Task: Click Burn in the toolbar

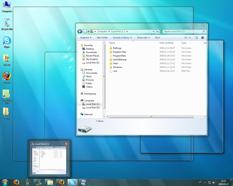Action: 158,38
